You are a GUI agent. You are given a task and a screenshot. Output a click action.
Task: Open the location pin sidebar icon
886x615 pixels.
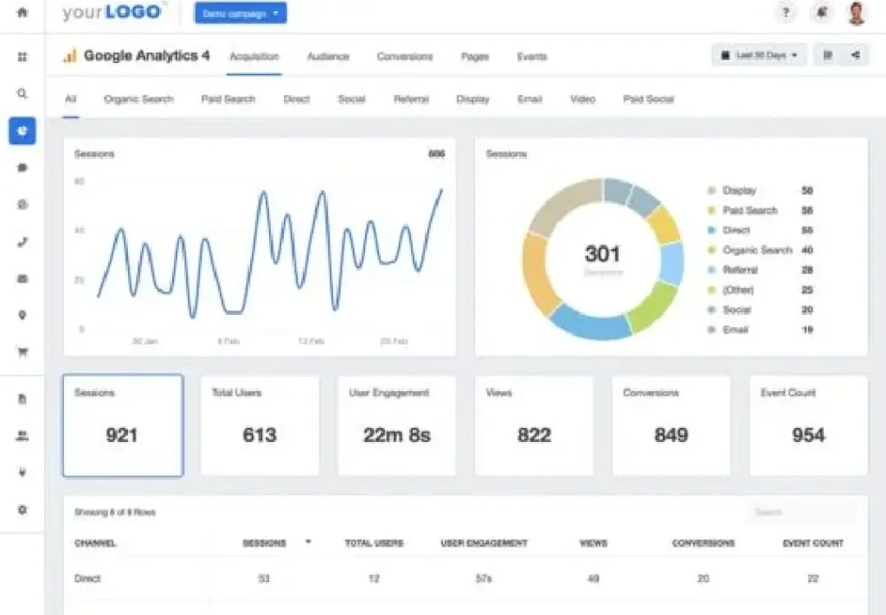(22, 316)
